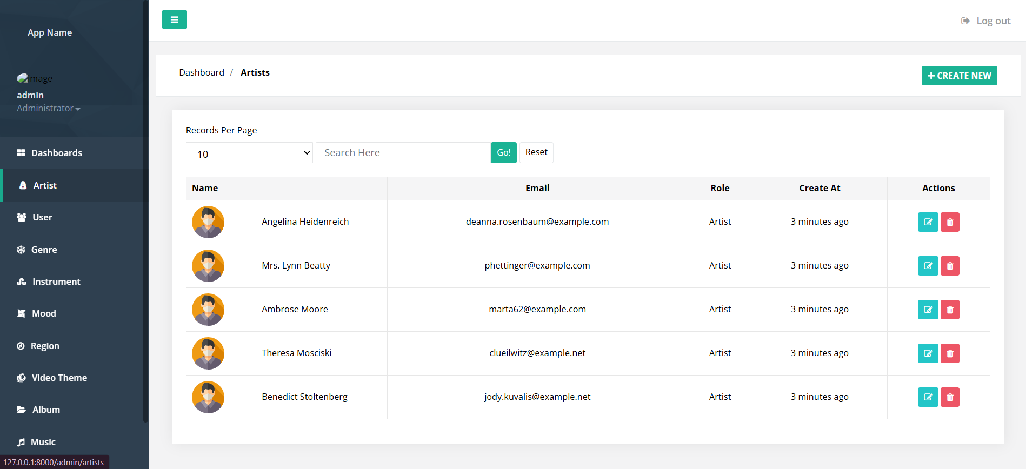
Task: Open the Records Per Page dropdown
Action: pyautogui.click(x=249, y=153)
